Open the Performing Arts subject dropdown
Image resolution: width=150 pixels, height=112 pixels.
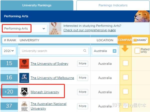pos(25,28)
